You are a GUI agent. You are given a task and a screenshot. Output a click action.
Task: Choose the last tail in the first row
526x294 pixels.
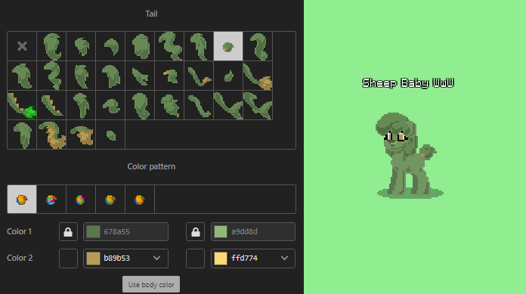[x=258, y=46]
